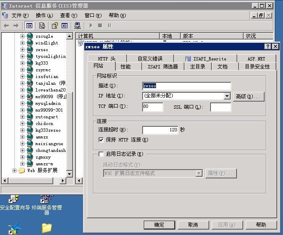Click the Start service play icon
This screenshot has width=283, height=235.
91,26
